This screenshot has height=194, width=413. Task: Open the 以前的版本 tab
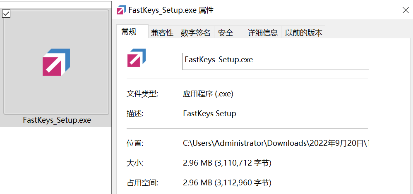coord(303,33)
